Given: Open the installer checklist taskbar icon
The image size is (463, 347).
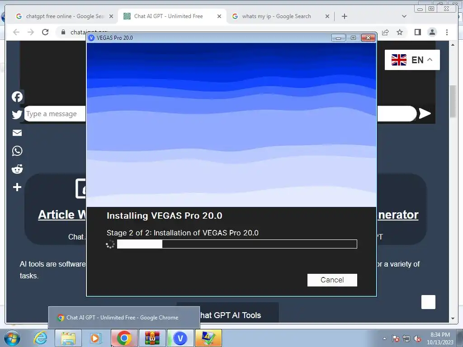Looking at the screenshot, I should (208, 338).
